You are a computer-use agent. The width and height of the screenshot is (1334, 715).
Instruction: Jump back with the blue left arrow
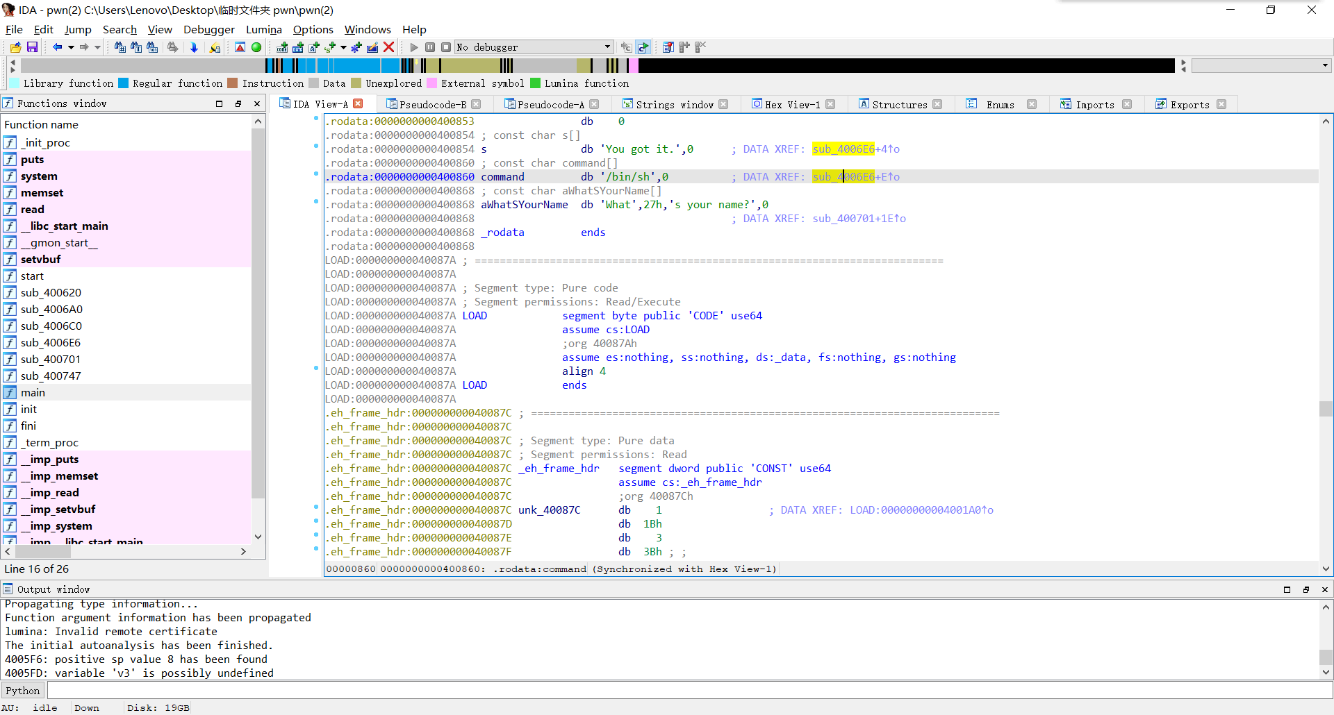coord(57,47)
